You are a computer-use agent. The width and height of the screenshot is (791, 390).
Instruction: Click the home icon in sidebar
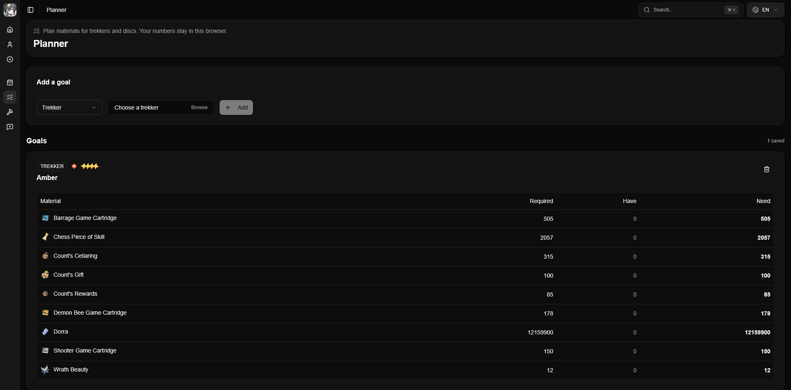10,30
